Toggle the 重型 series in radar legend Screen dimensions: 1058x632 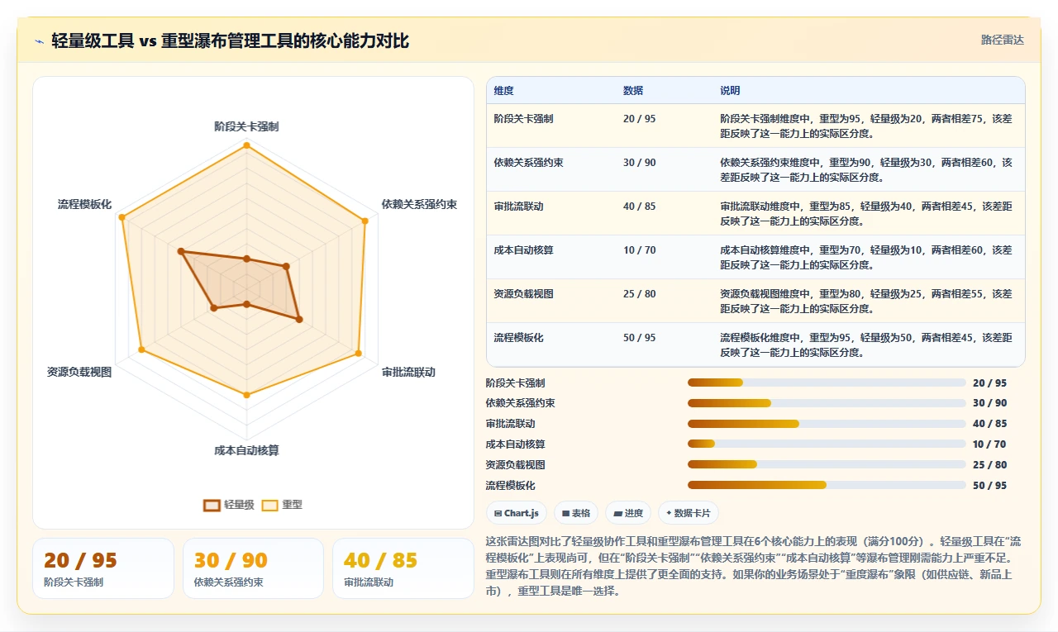[x=282, y=505]
